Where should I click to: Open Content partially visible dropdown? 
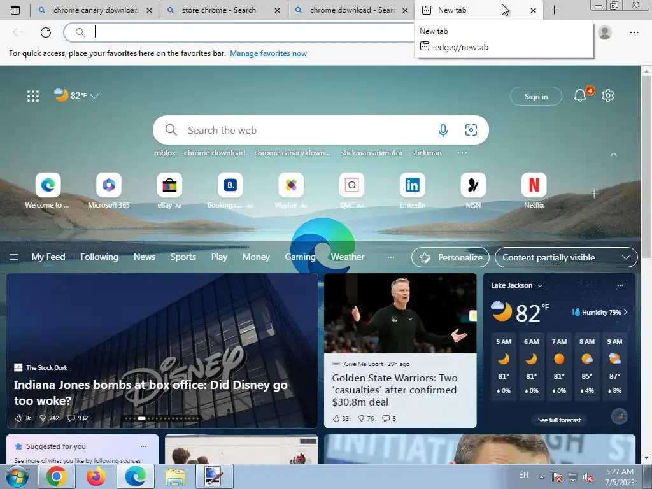coord(566,257)
